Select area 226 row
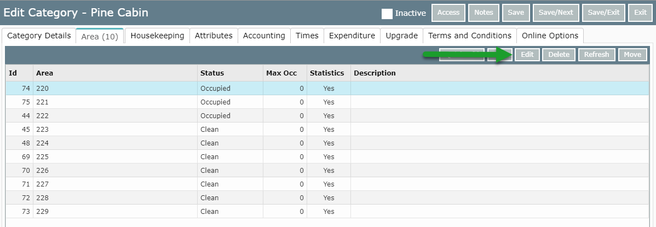 [327, 170]
